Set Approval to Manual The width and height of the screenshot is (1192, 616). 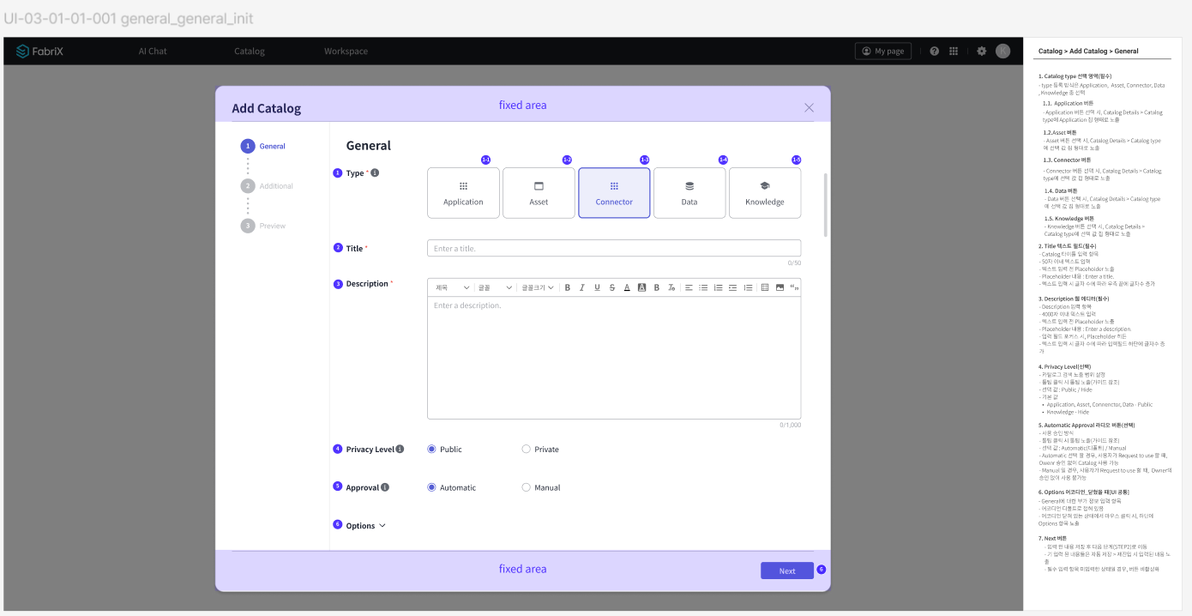tap(526, 487)
